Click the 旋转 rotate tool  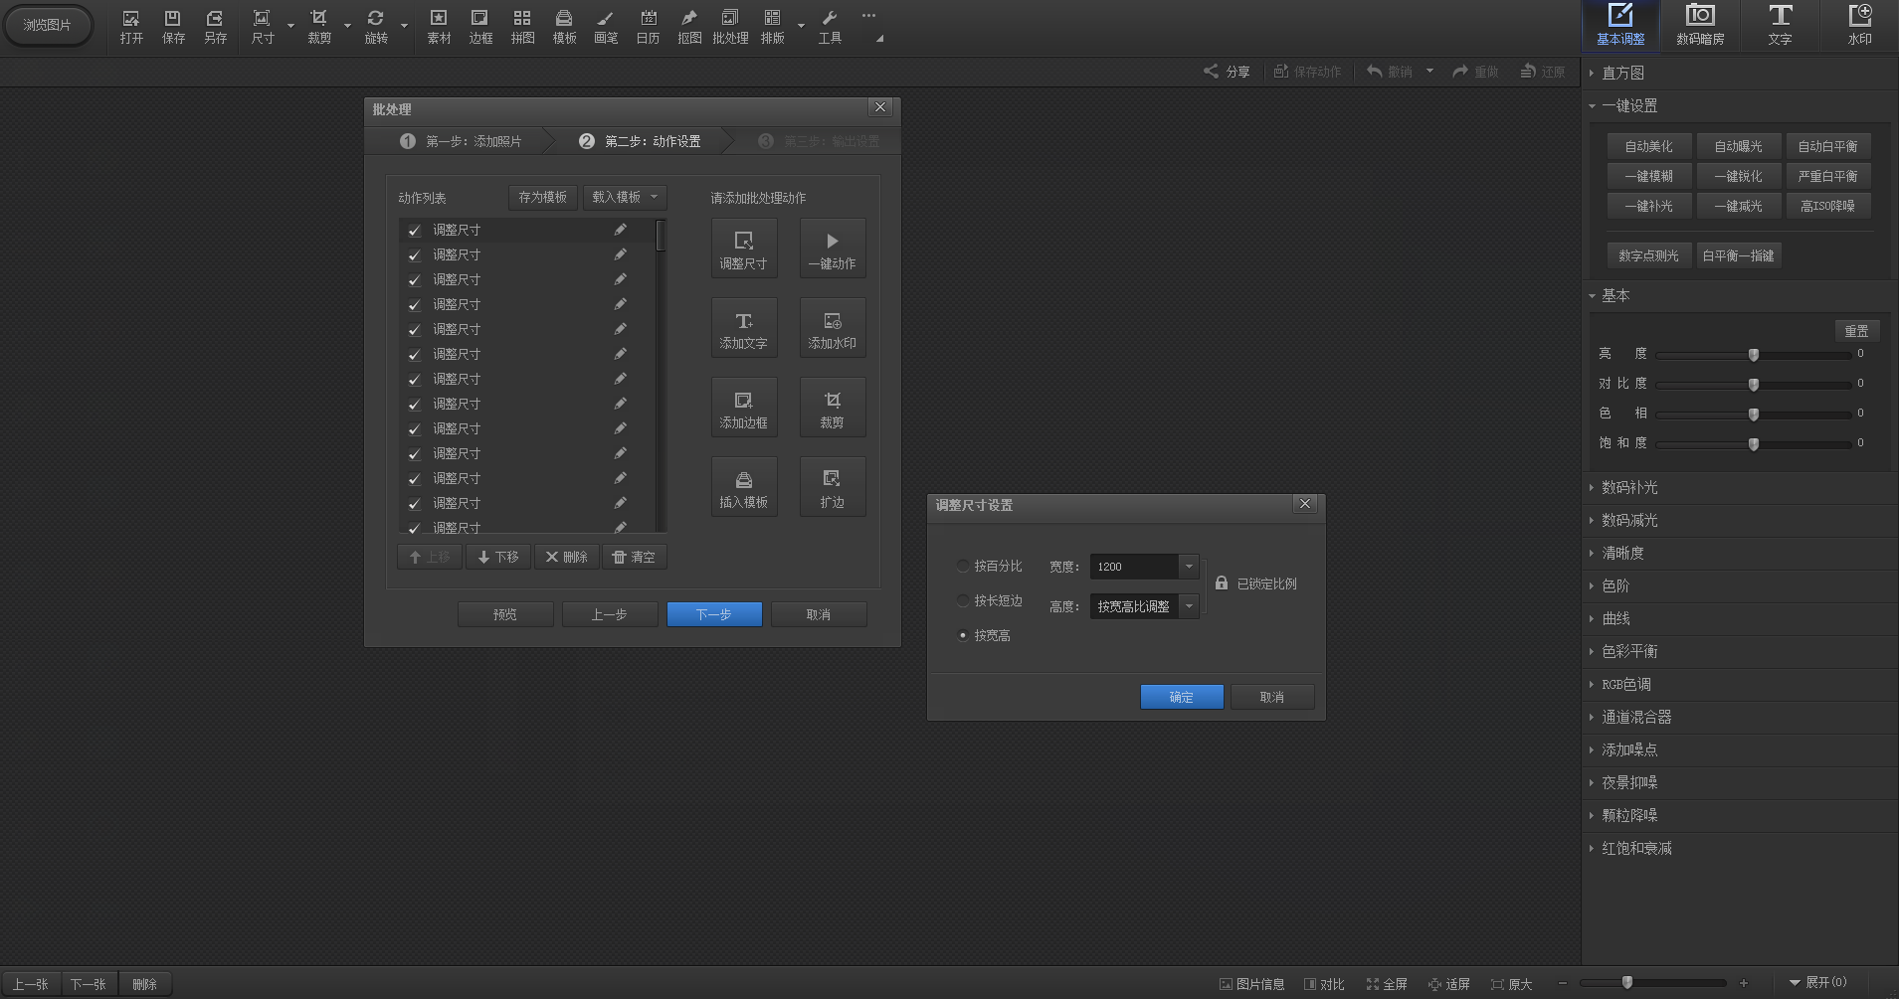376,27
